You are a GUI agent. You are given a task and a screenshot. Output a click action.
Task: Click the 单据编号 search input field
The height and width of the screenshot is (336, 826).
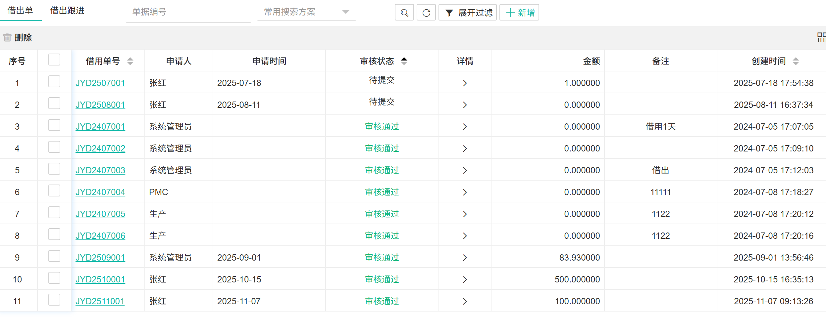point(188,12)
